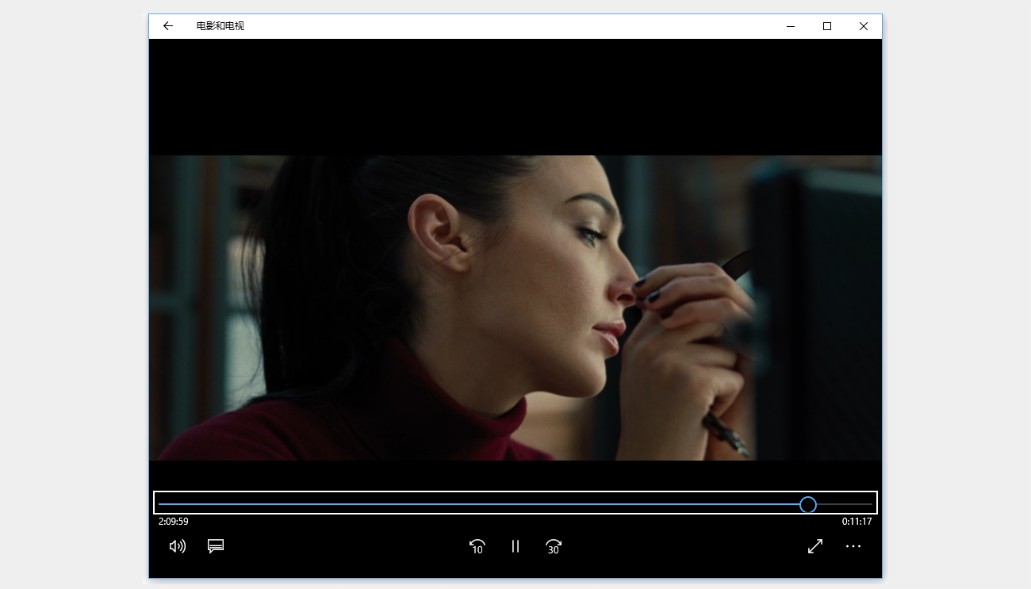Enter full screen with the diagonal arrows icon

tap(815, 546)
